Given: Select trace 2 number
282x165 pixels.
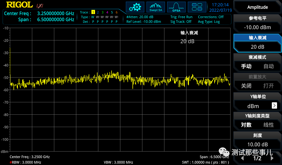Looking at the screenshot, I should point(98,12).
